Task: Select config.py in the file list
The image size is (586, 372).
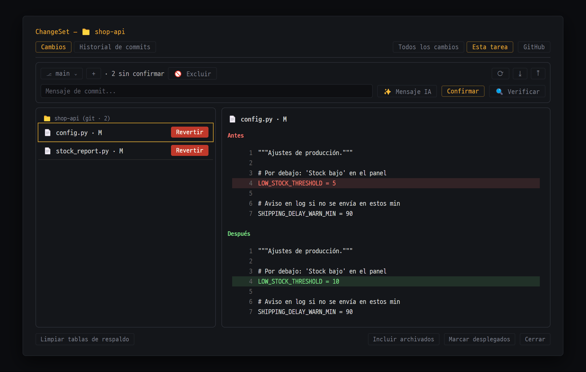Action: point(126,133)
